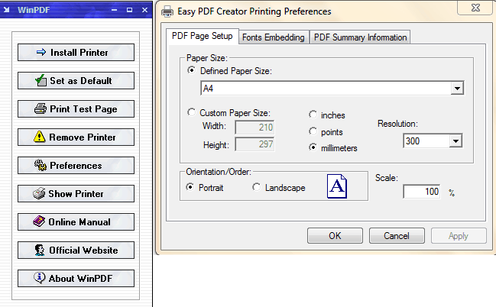Click the green checkmark icon on Set as Default
The width and height of the screenshot is (496, 307).
click(41, 80)
